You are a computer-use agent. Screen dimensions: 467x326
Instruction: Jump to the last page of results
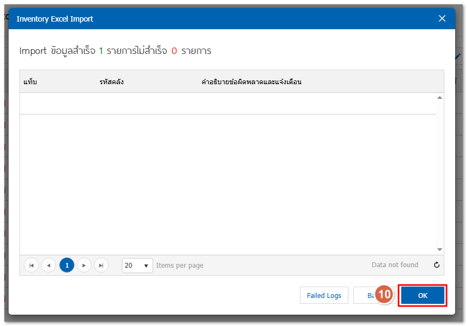(101, 265)
